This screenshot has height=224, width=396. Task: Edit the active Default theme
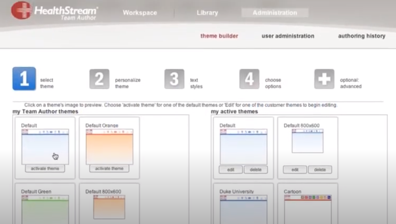[x=231, y=170]
